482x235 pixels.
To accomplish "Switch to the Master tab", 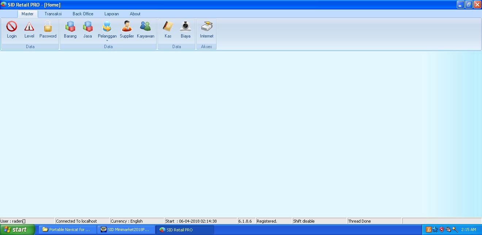I will [27, 14].
